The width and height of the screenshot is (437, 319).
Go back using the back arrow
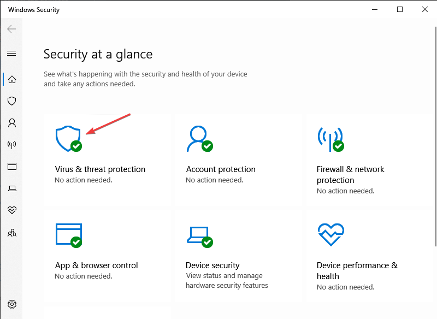tap(11, 29)
